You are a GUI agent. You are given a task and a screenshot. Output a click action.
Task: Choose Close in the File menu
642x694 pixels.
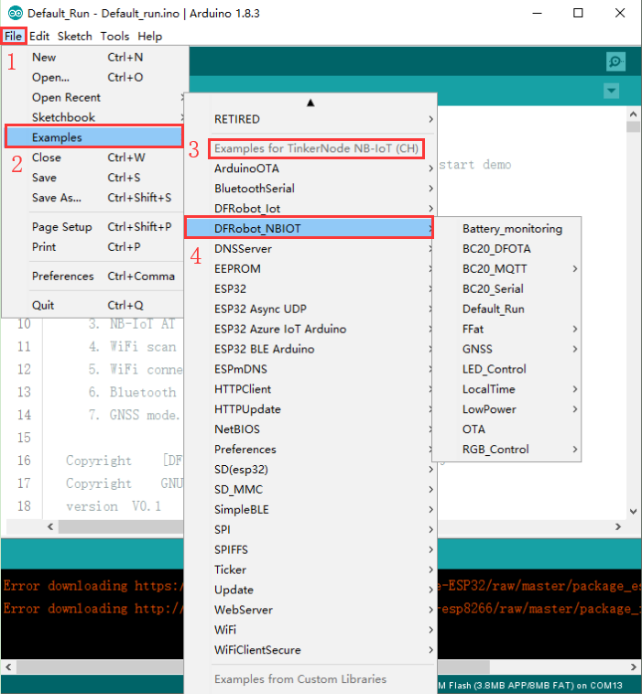(93, 157)
